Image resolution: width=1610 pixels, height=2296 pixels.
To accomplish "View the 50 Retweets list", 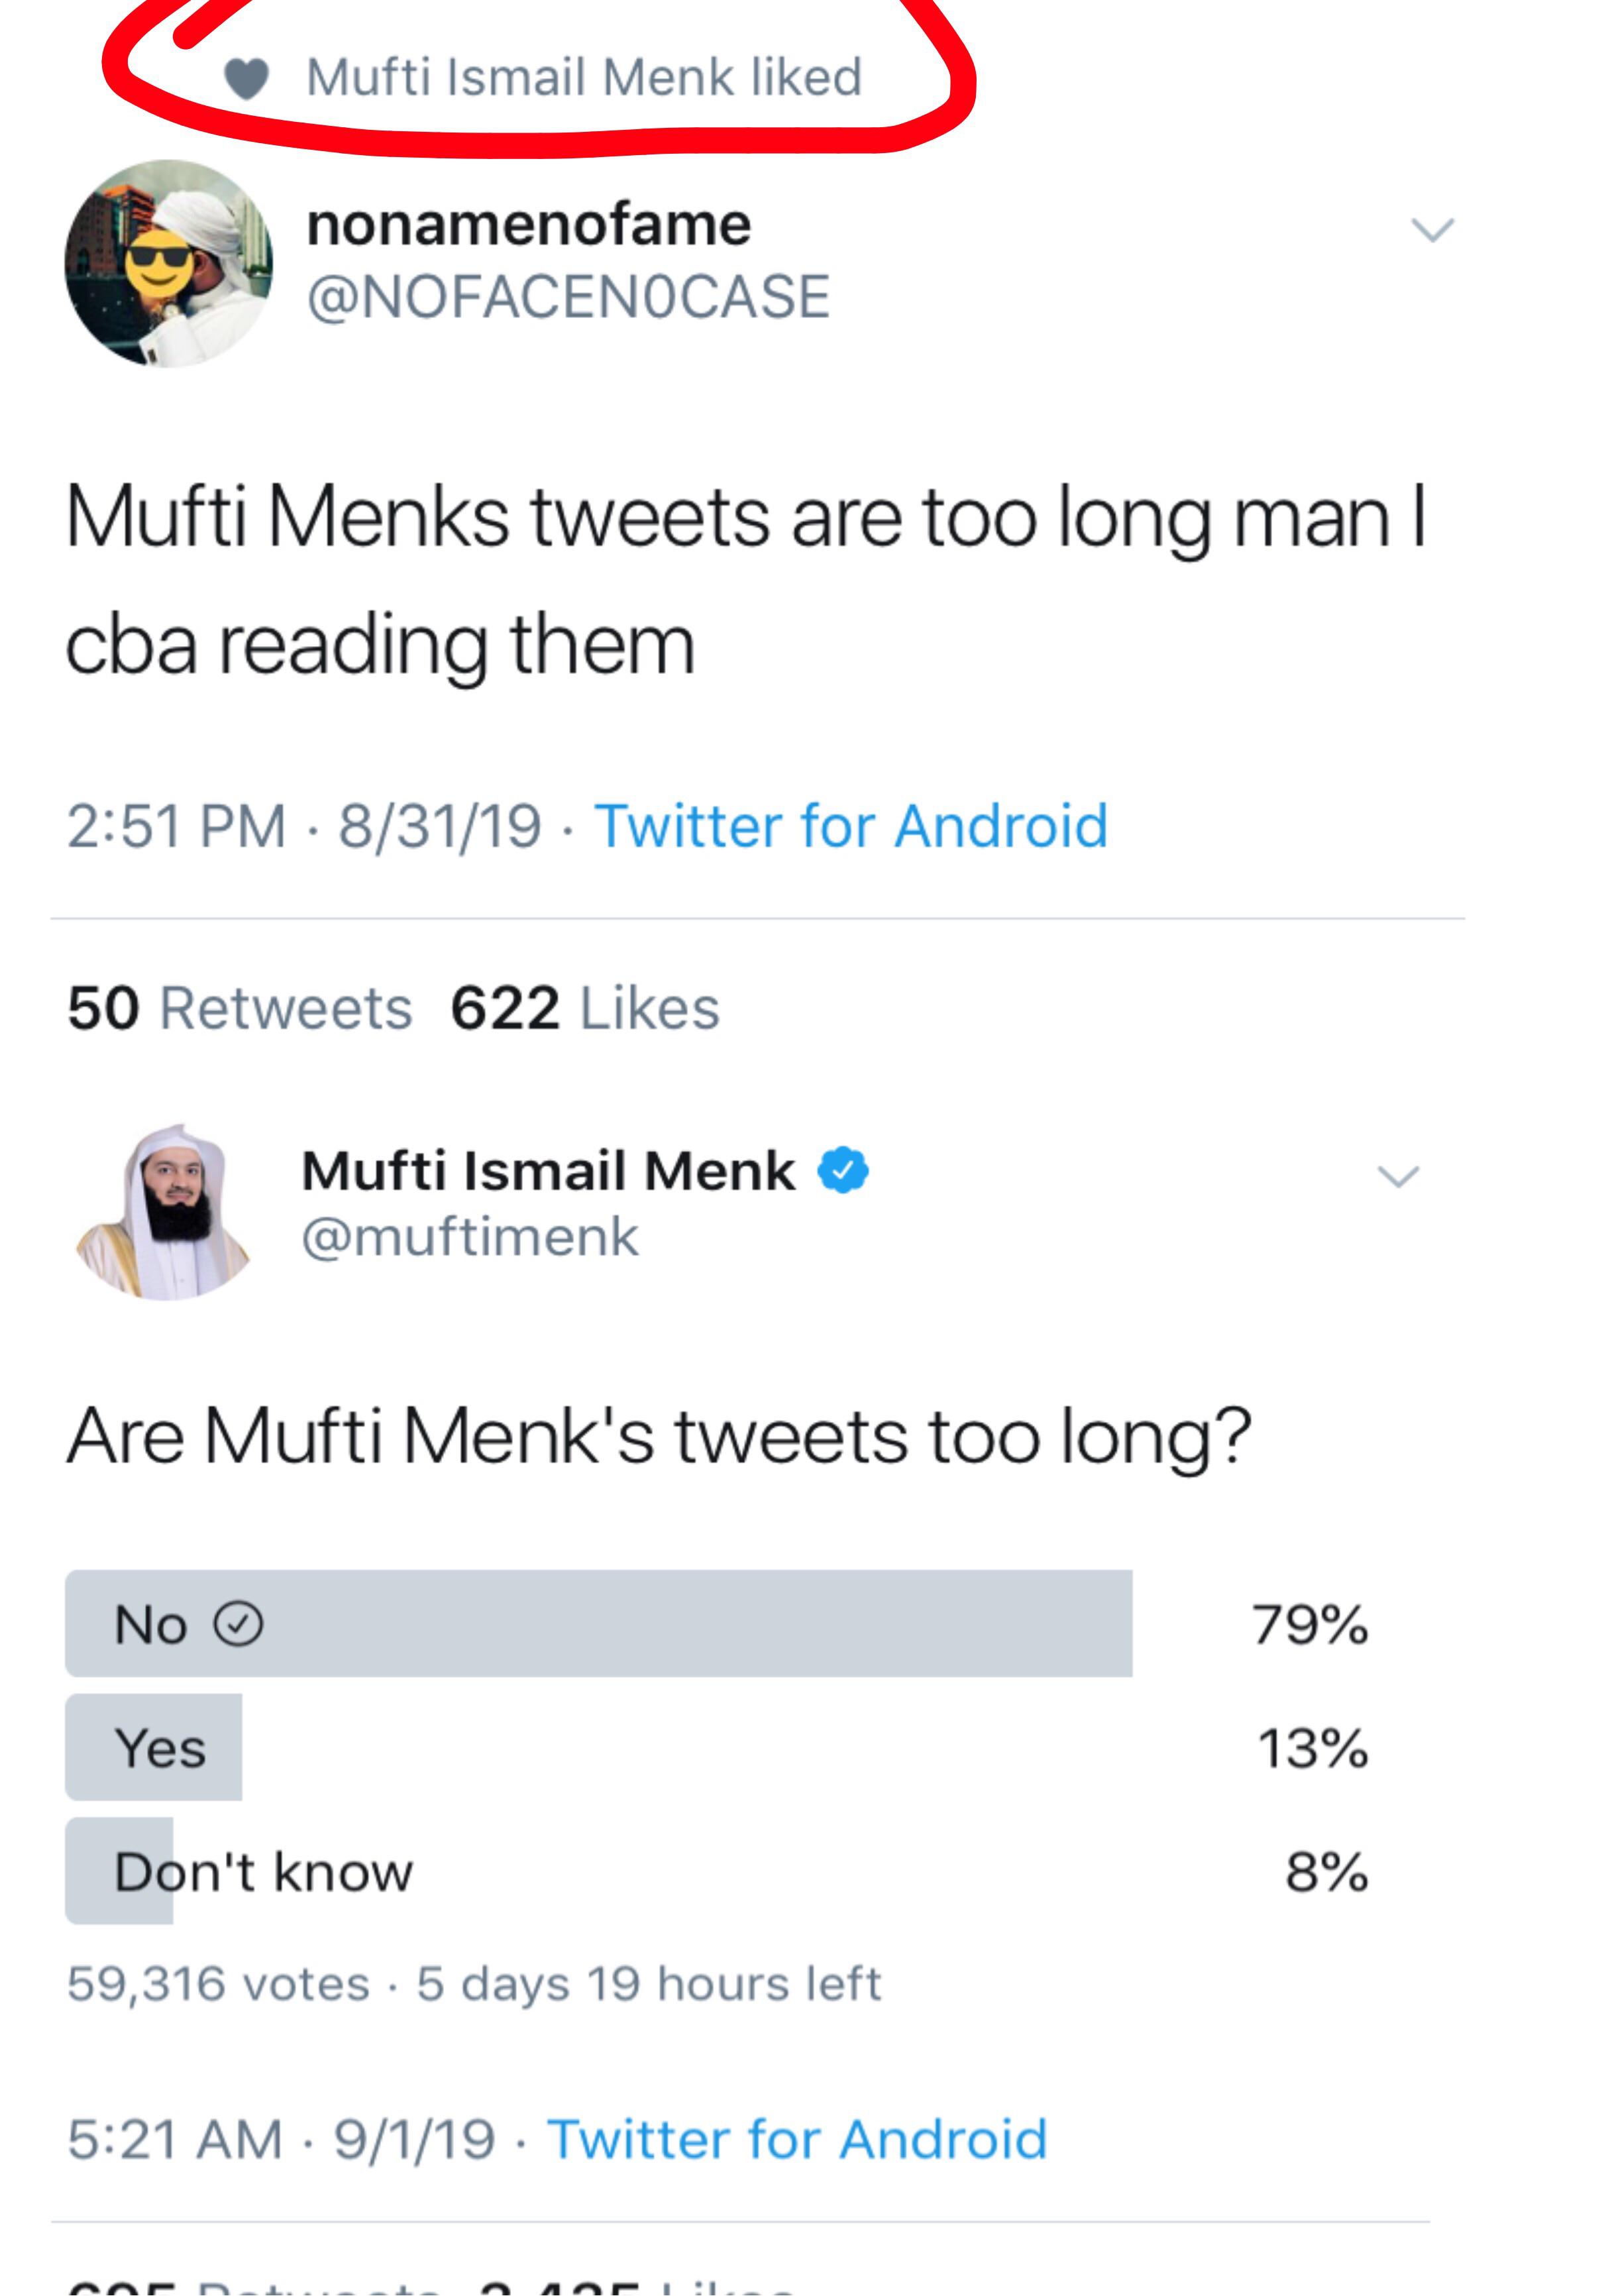I will (x=240, y=1008).
